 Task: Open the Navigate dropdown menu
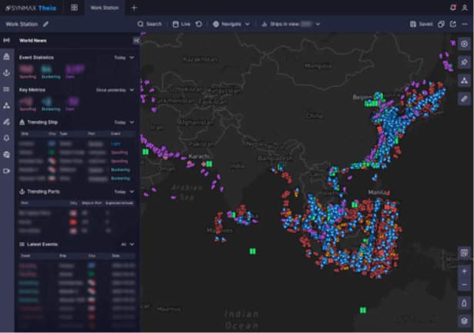[231, 24]
